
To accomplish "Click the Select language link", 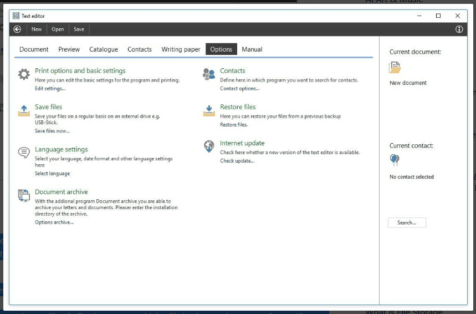I will [x=52, y=174].
